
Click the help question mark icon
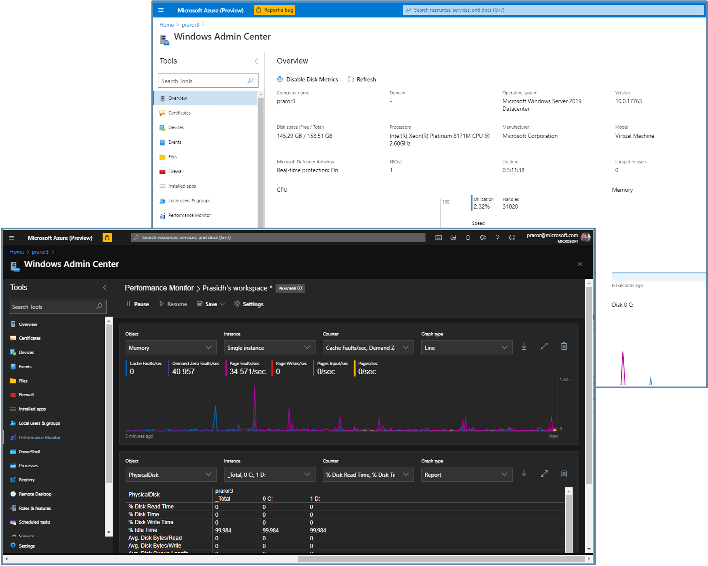(x=497, y=238)
